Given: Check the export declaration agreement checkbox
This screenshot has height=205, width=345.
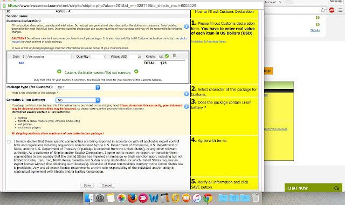Looking at the screenshot, I should click(9, 141).
